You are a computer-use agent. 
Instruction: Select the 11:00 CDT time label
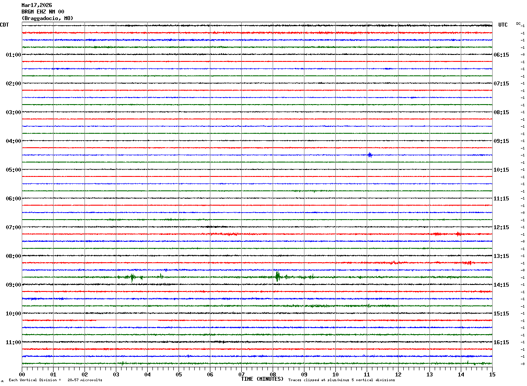tap(13, 342)
